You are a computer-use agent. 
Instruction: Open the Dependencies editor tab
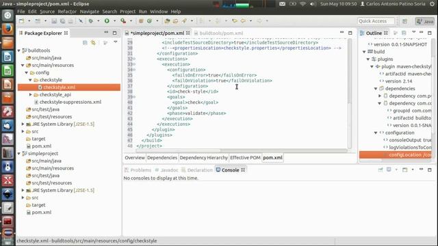(162, 158)
